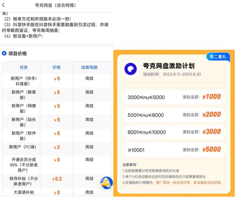Go back with the header arrow
Screen dimensions: 235x197
coord(3,5)
